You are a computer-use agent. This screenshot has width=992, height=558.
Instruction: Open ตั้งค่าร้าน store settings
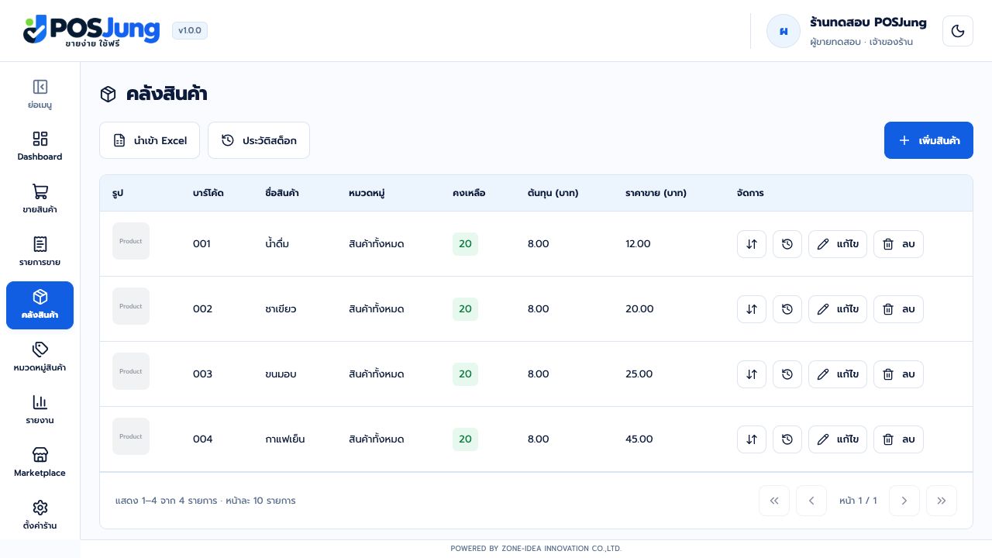(40, 515)
